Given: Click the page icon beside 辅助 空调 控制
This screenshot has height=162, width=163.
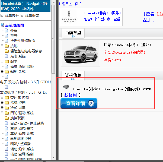Looking at the screenshot, I should coord(7,154).
